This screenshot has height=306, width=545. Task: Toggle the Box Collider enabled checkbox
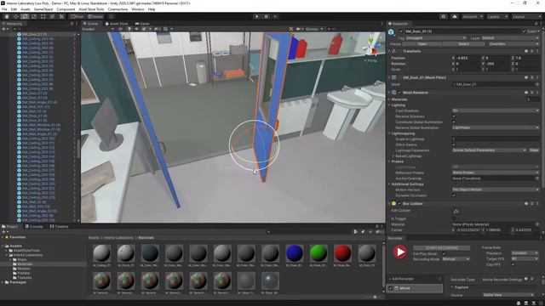pyautogui.click(x=399, y=204)
